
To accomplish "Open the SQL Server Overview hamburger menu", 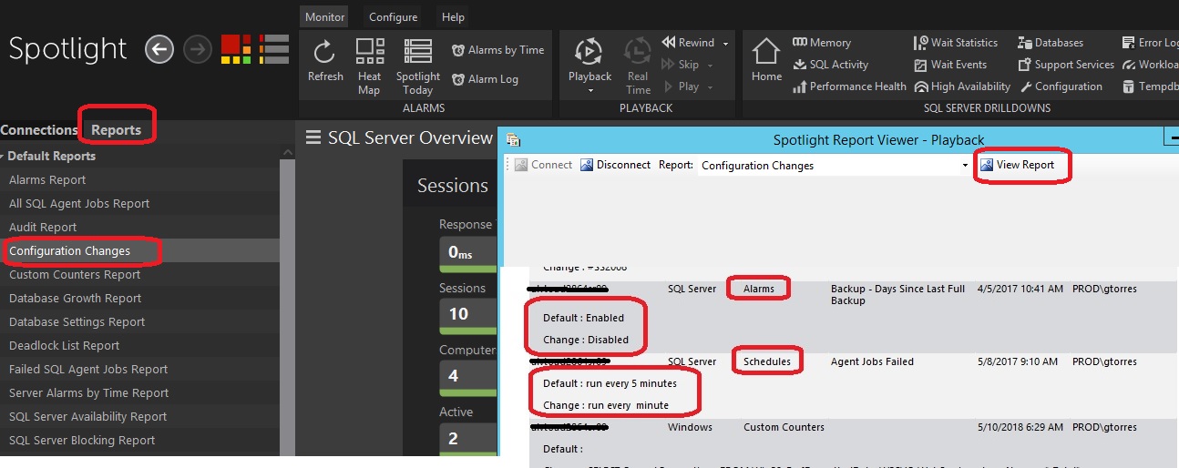I will [313, 137].
